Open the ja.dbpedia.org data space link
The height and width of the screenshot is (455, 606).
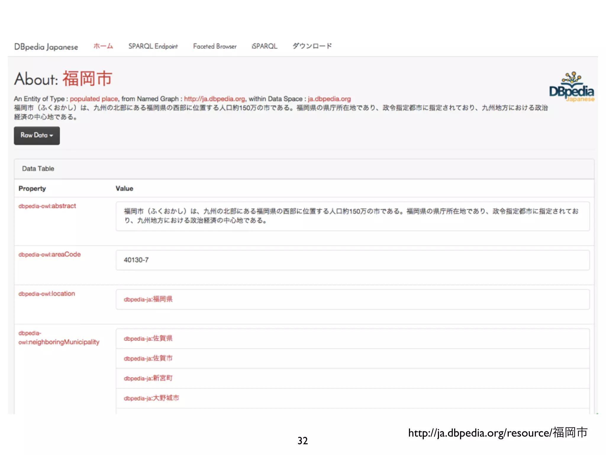329,99
